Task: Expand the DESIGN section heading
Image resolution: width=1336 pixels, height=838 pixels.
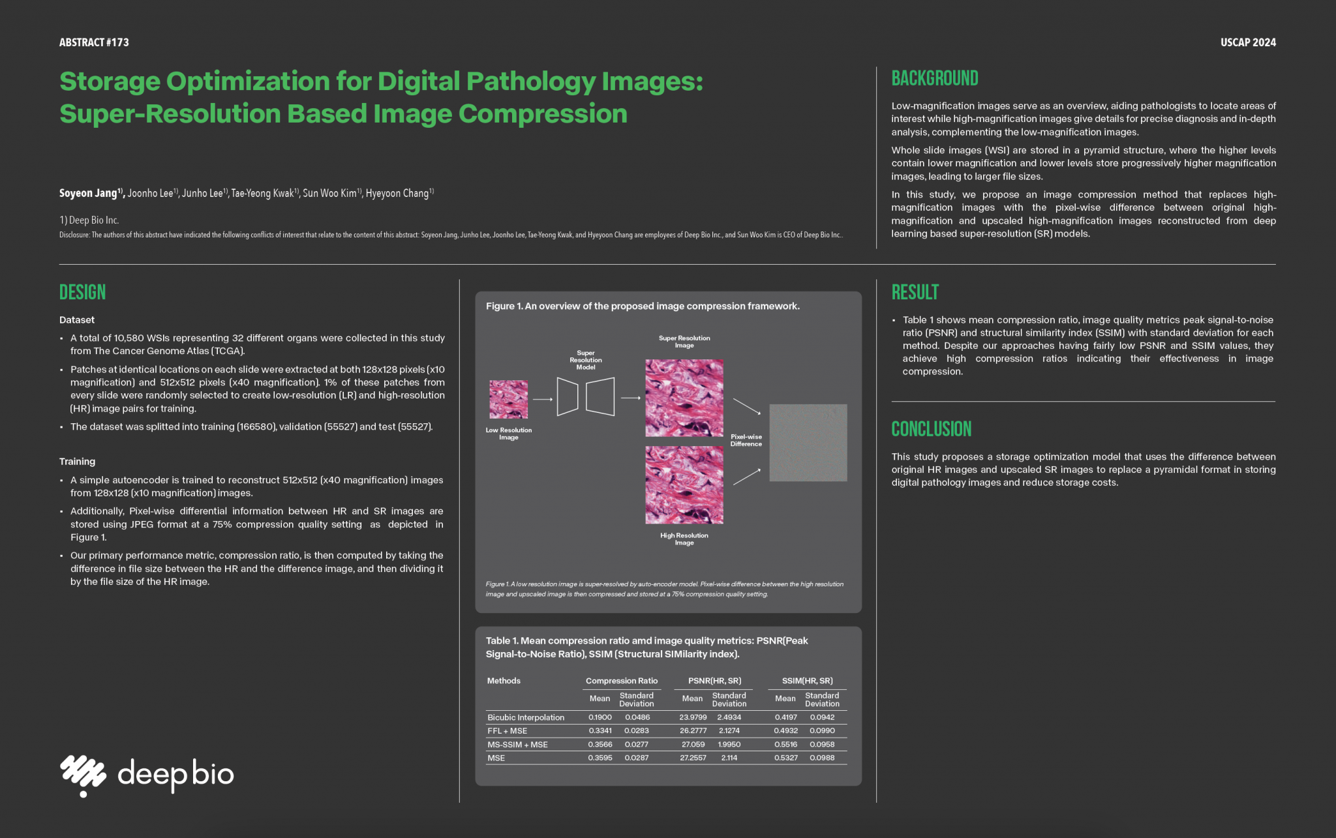Action: [82, 292]
